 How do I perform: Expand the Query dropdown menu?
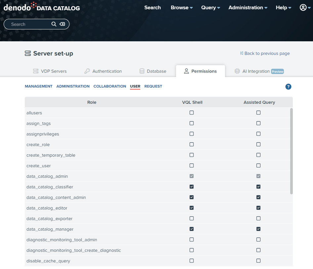[x=210, y=8]
